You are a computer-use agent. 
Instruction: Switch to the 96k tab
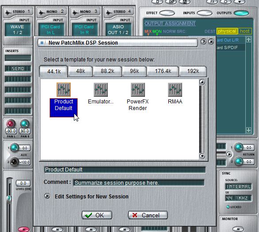[x=134, y=71]
